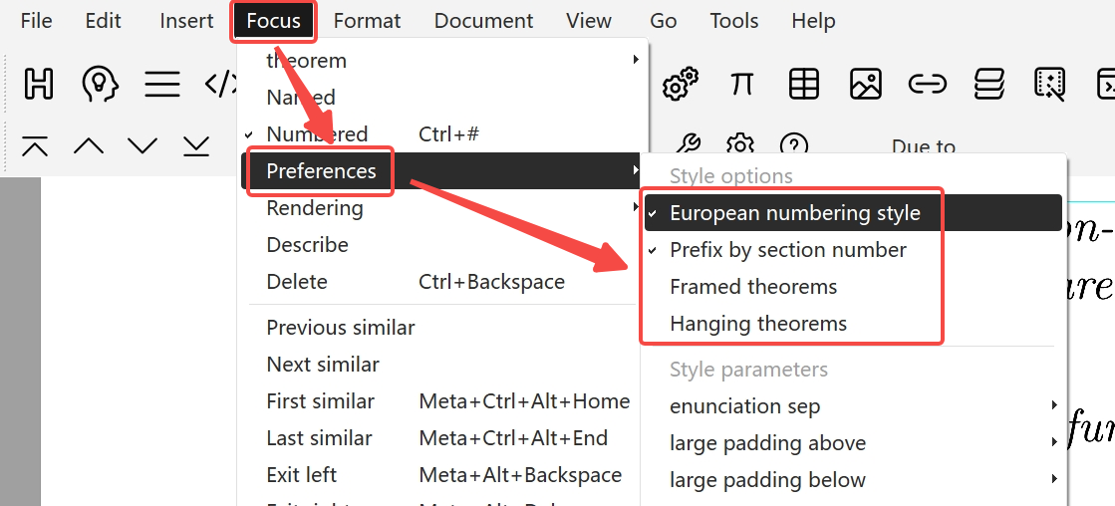Click the pi math symbol icon

[741, 84]
